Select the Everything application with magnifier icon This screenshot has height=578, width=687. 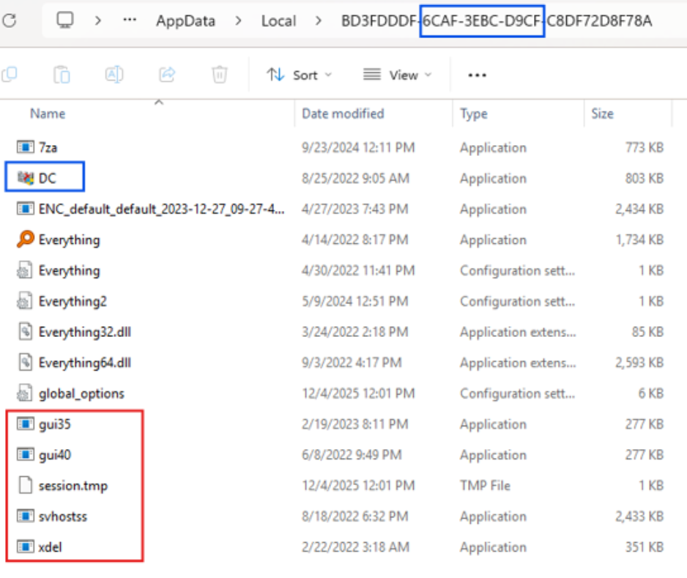click(x=69, y=240)
